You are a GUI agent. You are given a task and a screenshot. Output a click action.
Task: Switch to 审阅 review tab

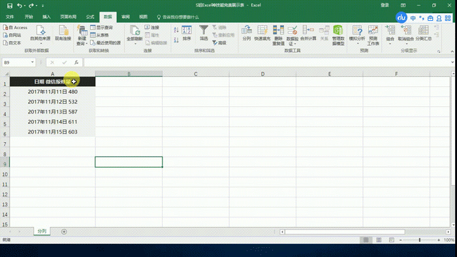pyautogui.click(x=125, y=17)
